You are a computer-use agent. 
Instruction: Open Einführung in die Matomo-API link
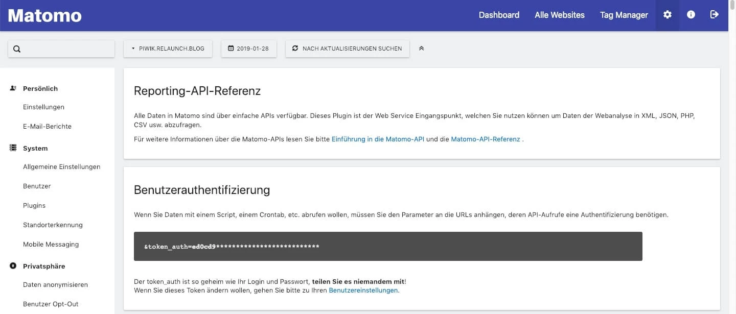(x=378, y=139)
